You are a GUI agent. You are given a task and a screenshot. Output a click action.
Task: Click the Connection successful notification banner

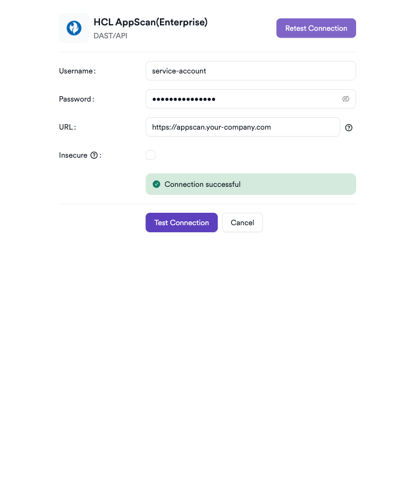click(251, 184)
